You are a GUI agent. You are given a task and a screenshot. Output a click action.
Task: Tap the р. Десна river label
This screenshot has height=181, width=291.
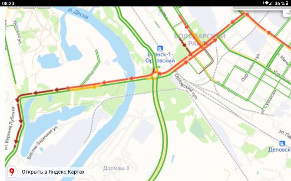(x=78, y=13)
